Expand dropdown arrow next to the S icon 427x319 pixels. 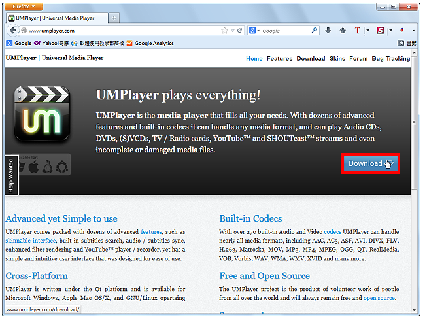pyautogui.click(x=391, y=31)
